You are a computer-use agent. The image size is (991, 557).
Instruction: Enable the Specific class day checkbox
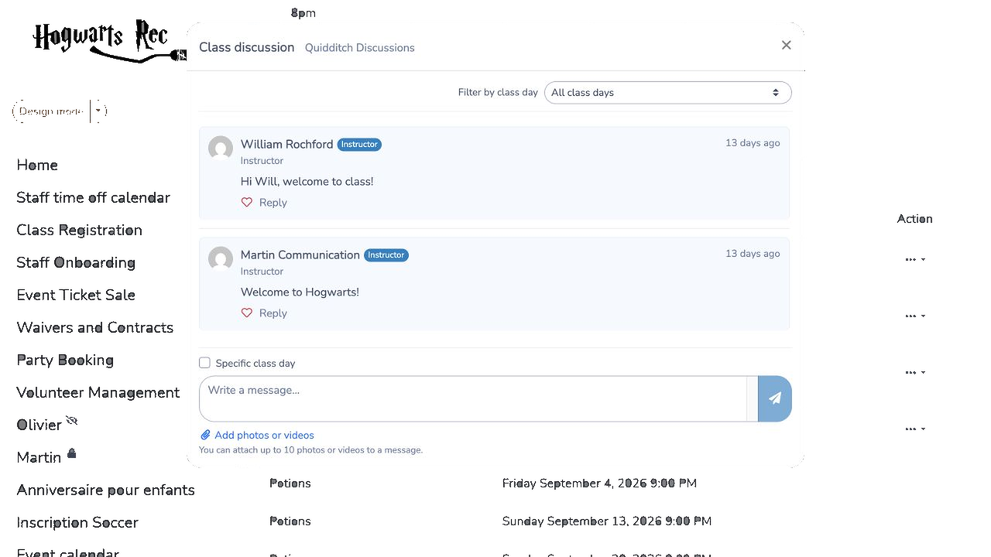point(204,363)
